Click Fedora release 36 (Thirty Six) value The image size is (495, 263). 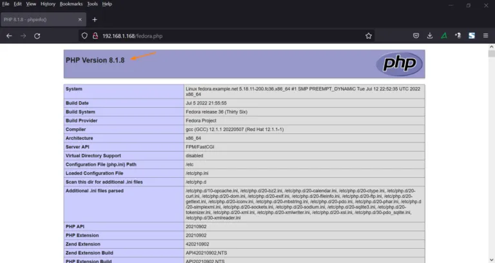coord(217,112)
